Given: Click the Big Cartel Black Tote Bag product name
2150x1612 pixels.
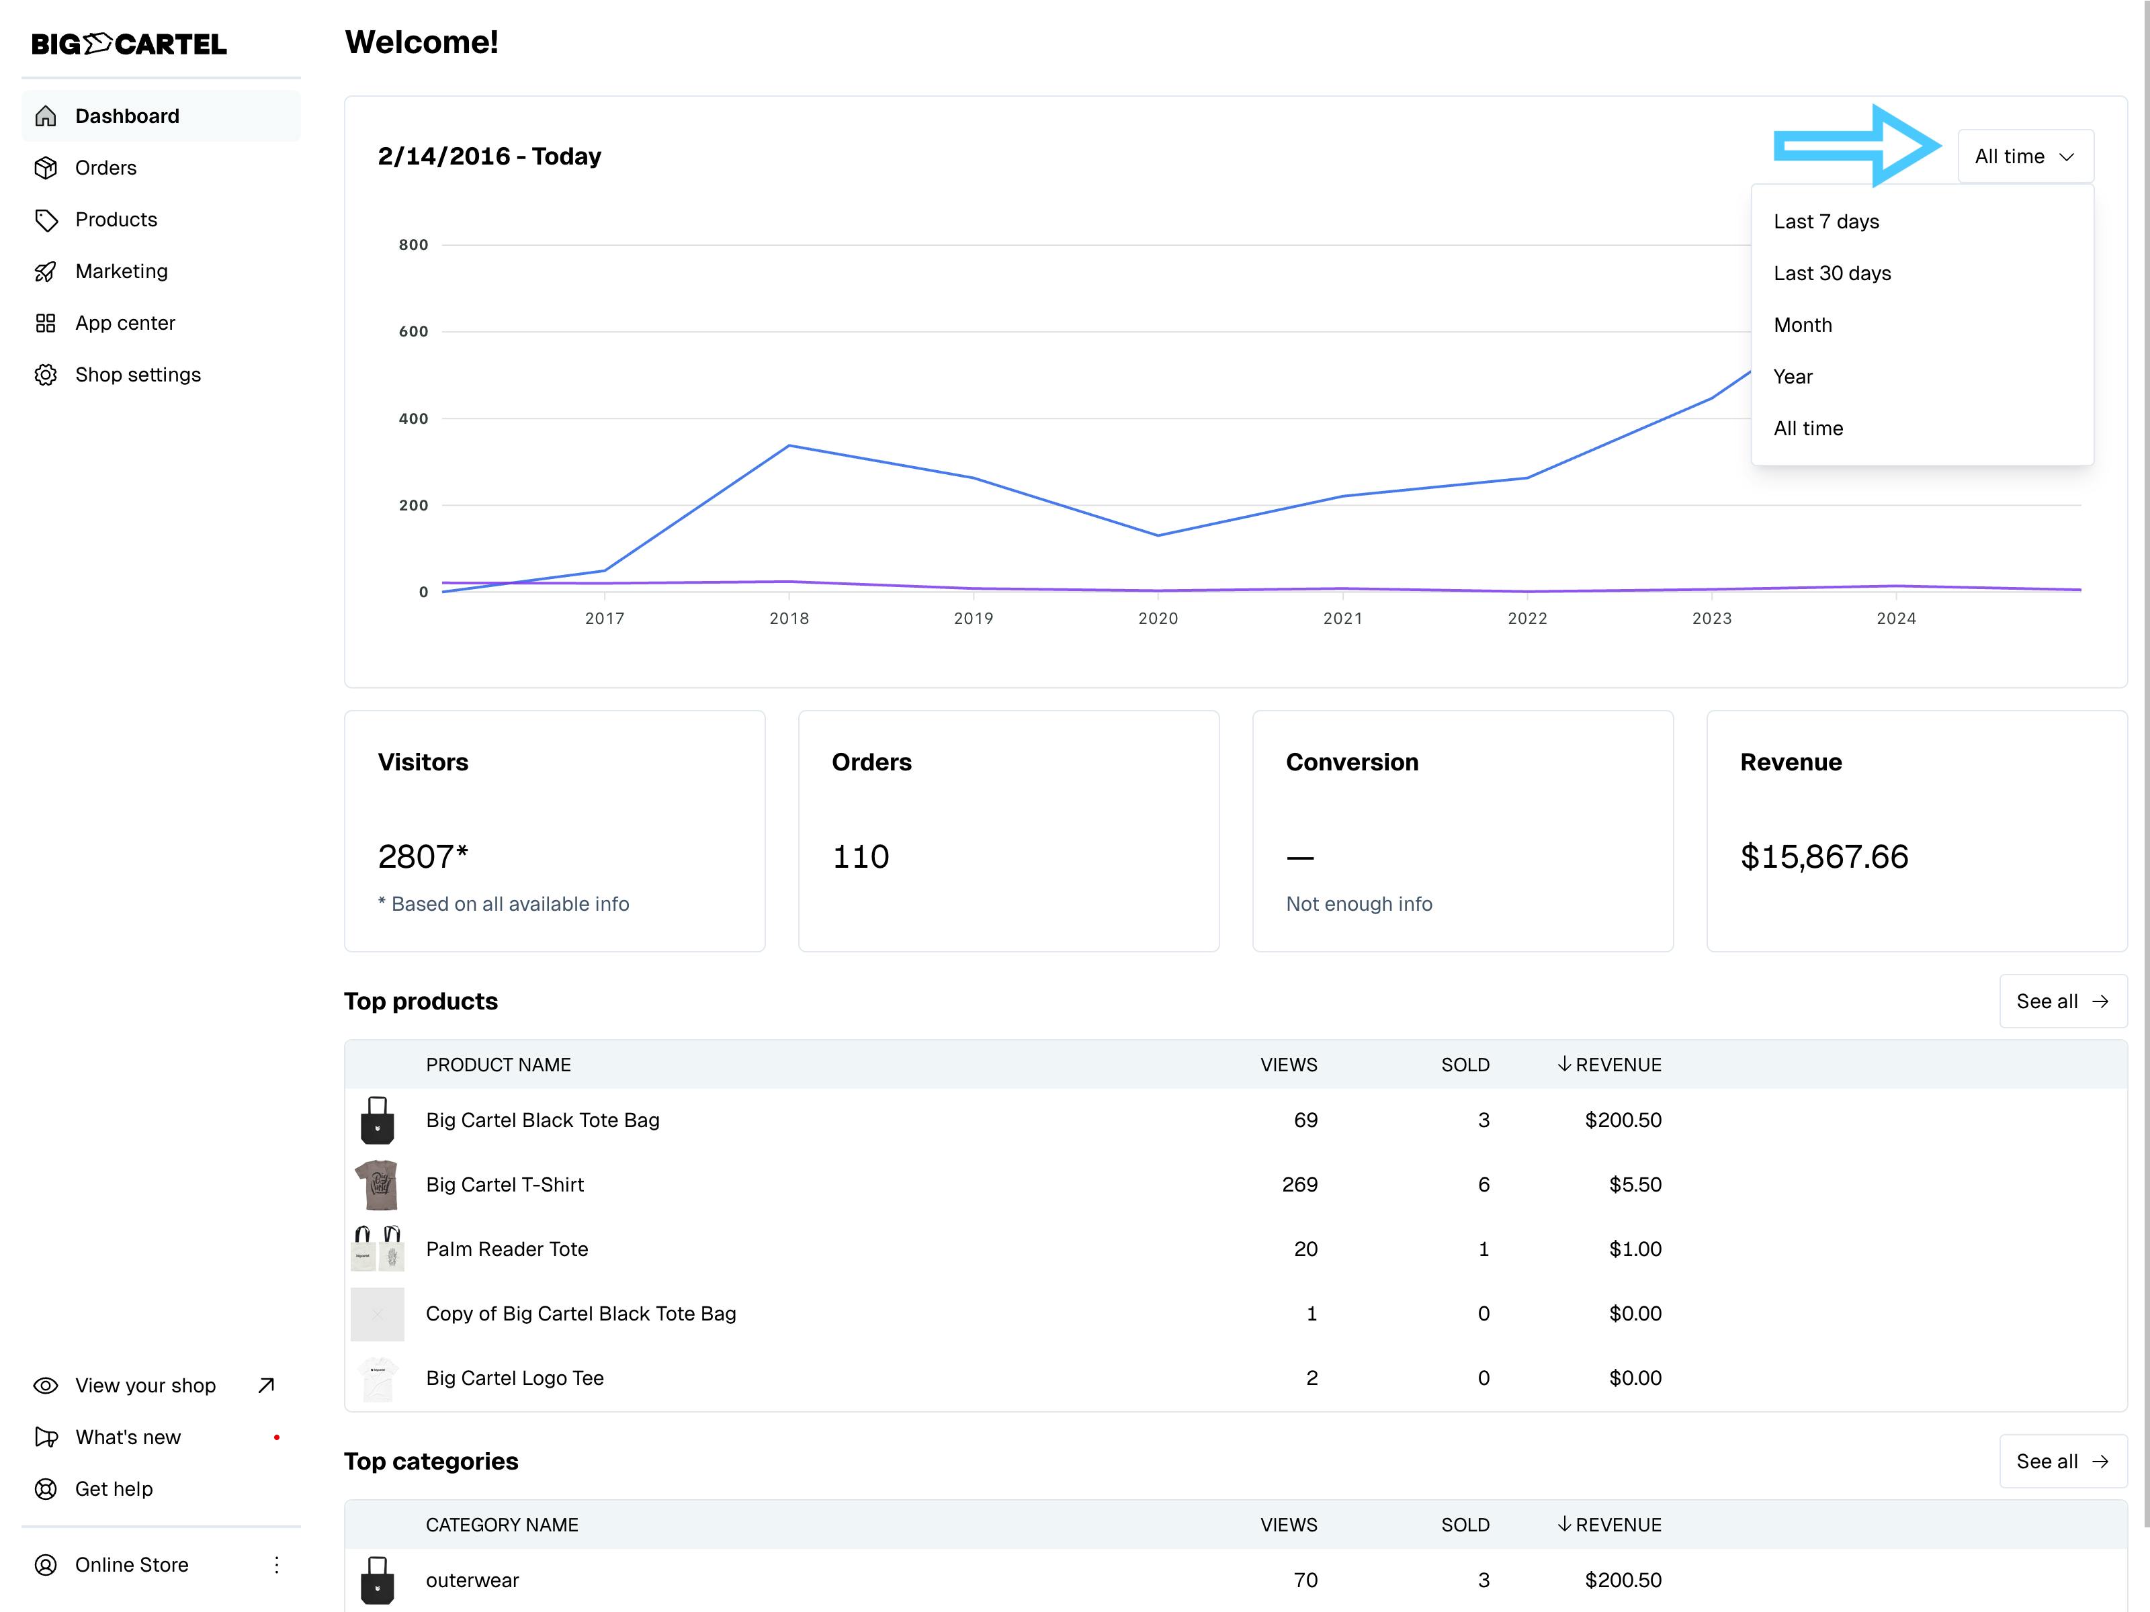Looking at the screenshot, I should [542, 1120].
